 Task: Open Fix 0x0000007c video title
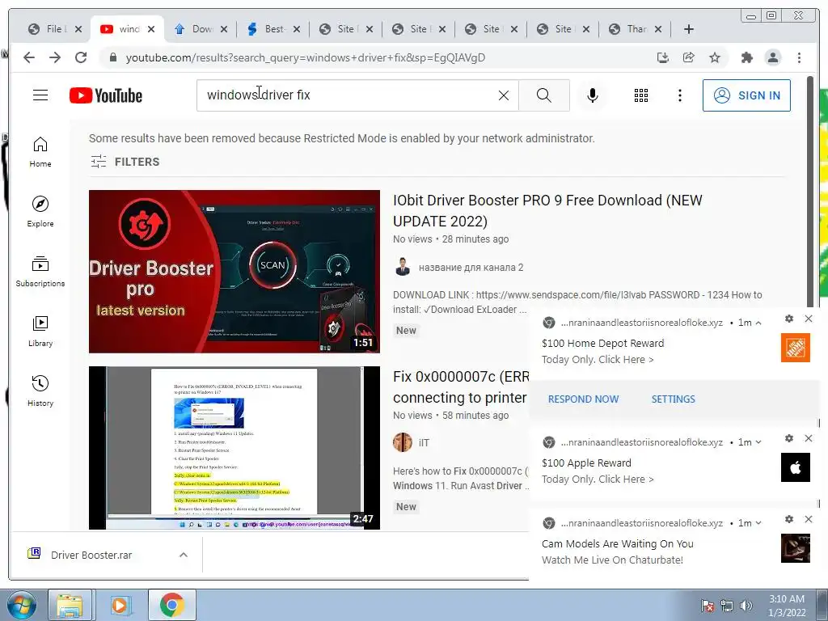461,387
